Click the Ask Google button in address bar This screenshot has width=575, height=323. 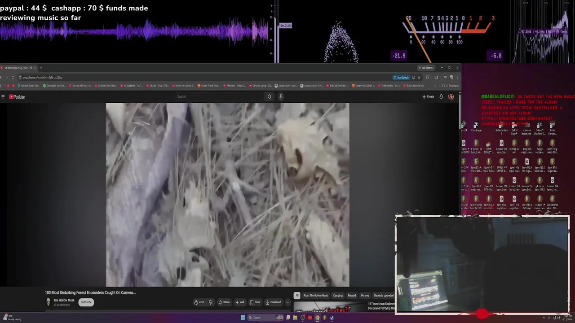pos(401,78)
